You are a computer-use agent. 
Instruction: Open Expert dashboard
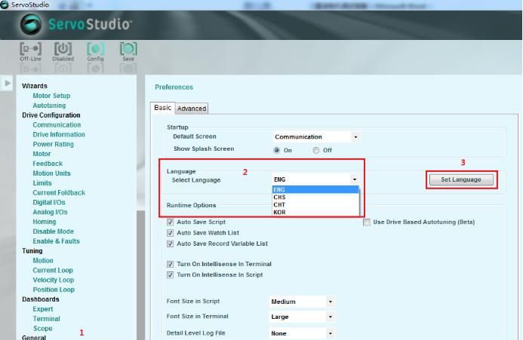point(43,309)
